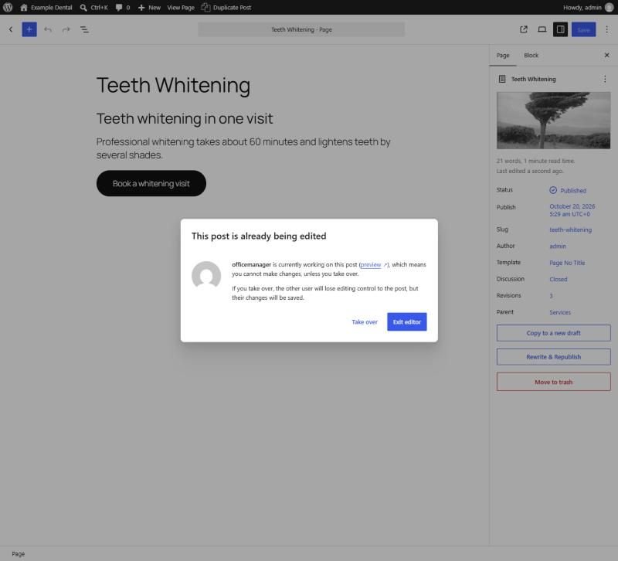618x561 pixels.
Task: Open the revisions count 3
Action: tap(551, 296)
